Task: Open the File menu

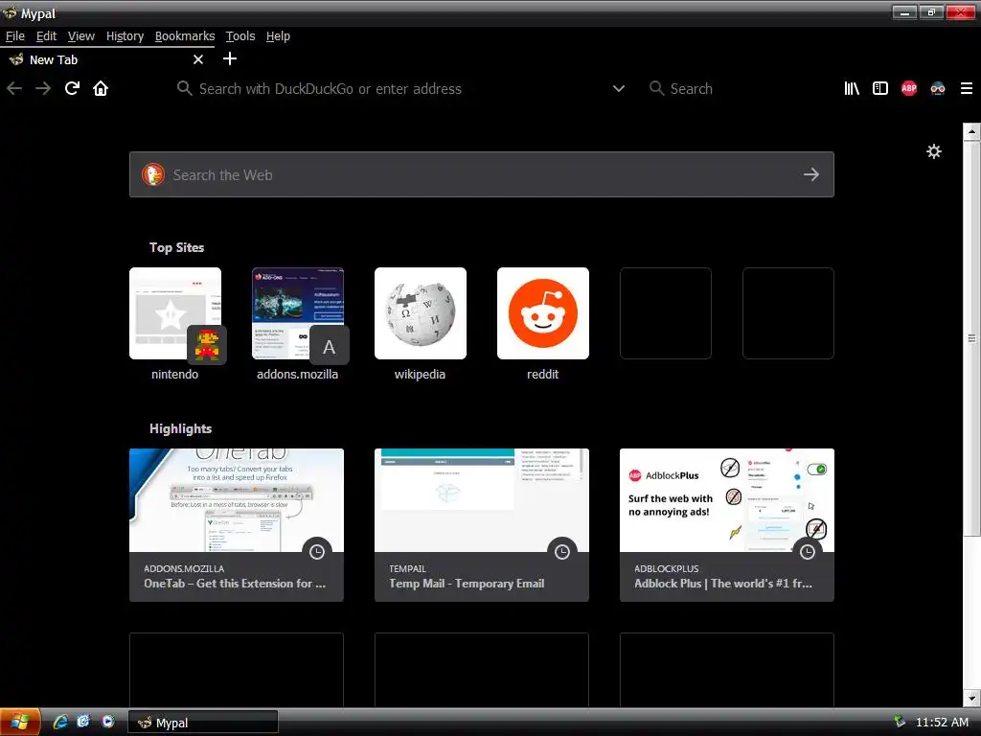Action: click(x=15, y=36)
